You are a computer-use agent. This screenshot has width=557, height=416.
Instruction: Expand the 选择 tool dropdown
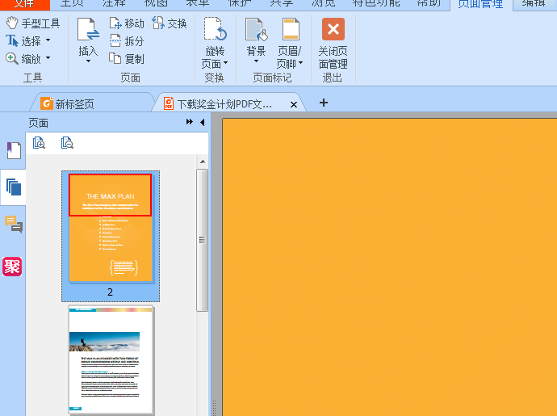[x=48, y=40]
